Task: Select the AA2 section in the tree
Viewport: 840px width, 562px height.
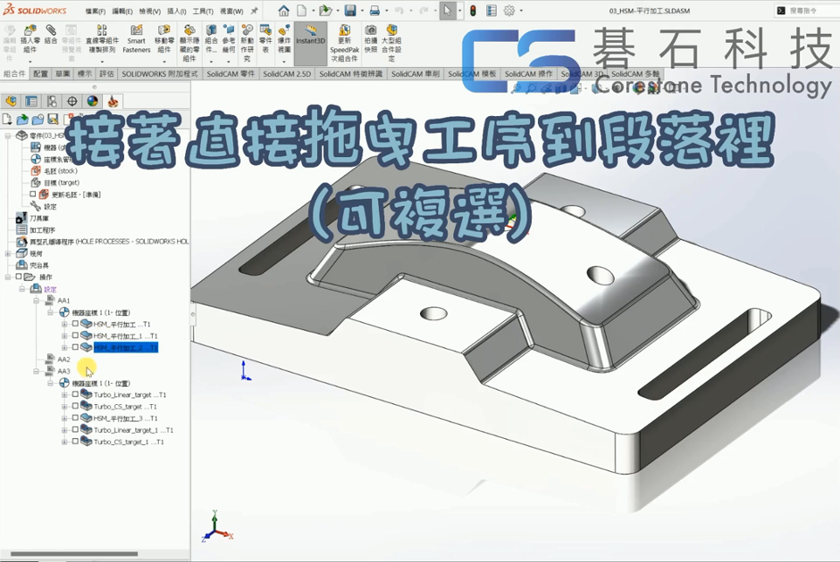Action: (x=64, y=360)
